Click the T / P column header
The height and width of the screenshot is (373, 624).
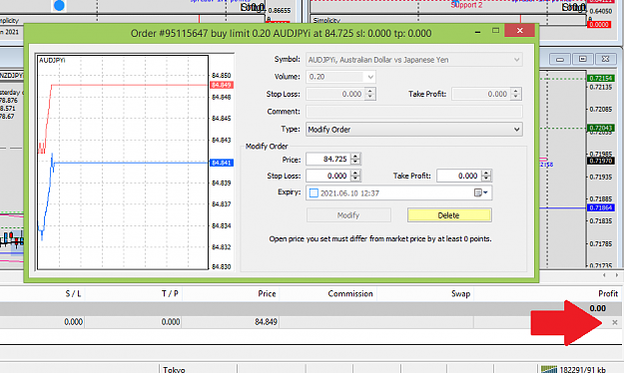(x=170, y=294)
